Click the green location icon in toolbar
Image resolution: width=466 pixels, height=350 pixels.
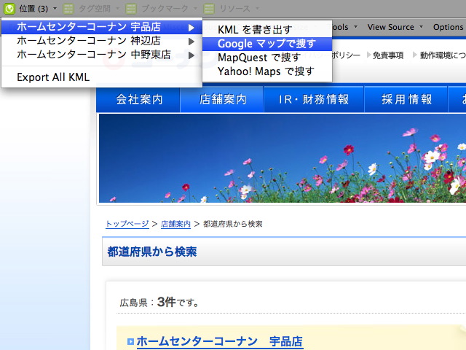point(9,8)
